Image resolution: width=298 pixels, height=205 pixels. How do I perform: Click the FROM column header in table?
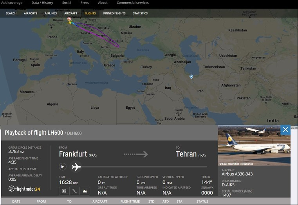coord(41,201)
